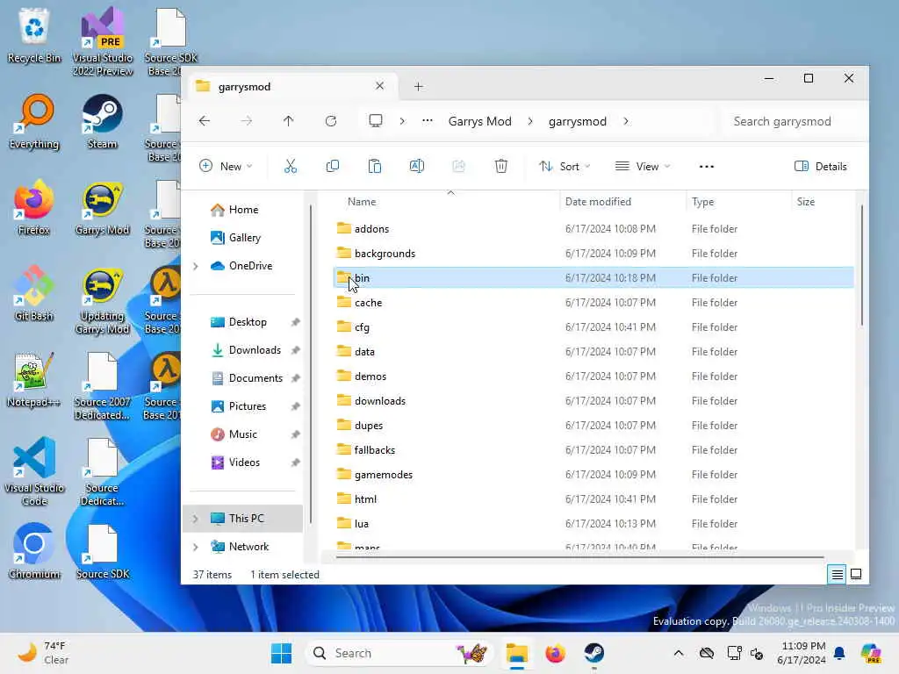Open the Sort dropdown menu
The width and height of the screenshot is (899, 674).
[x=565, y=166]
